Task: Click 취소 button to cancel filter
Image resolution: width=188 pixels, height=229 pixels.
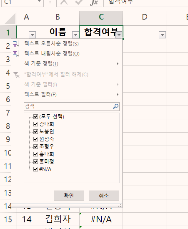Action: point(104,196)
